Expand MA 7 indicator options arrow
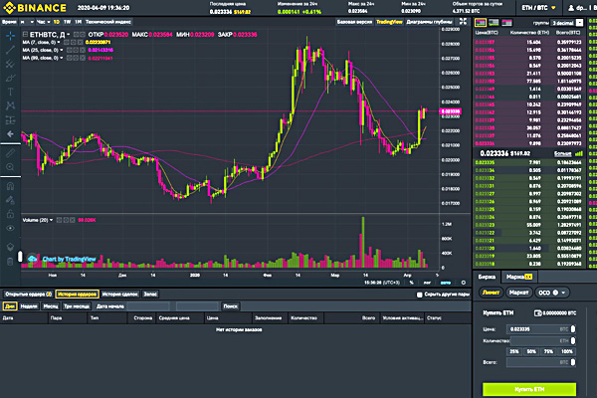This screenshot has height=398, width=597. pos(59,42)
